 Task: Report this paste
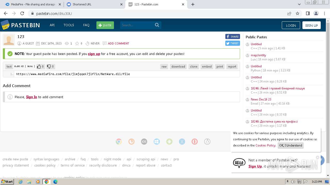pos(232,67)
